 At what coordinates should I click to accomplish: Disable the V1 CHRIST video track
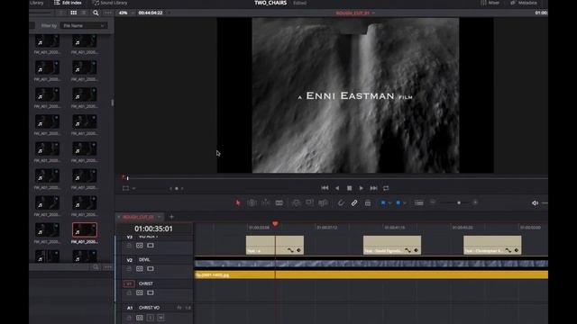click(151, 293)
